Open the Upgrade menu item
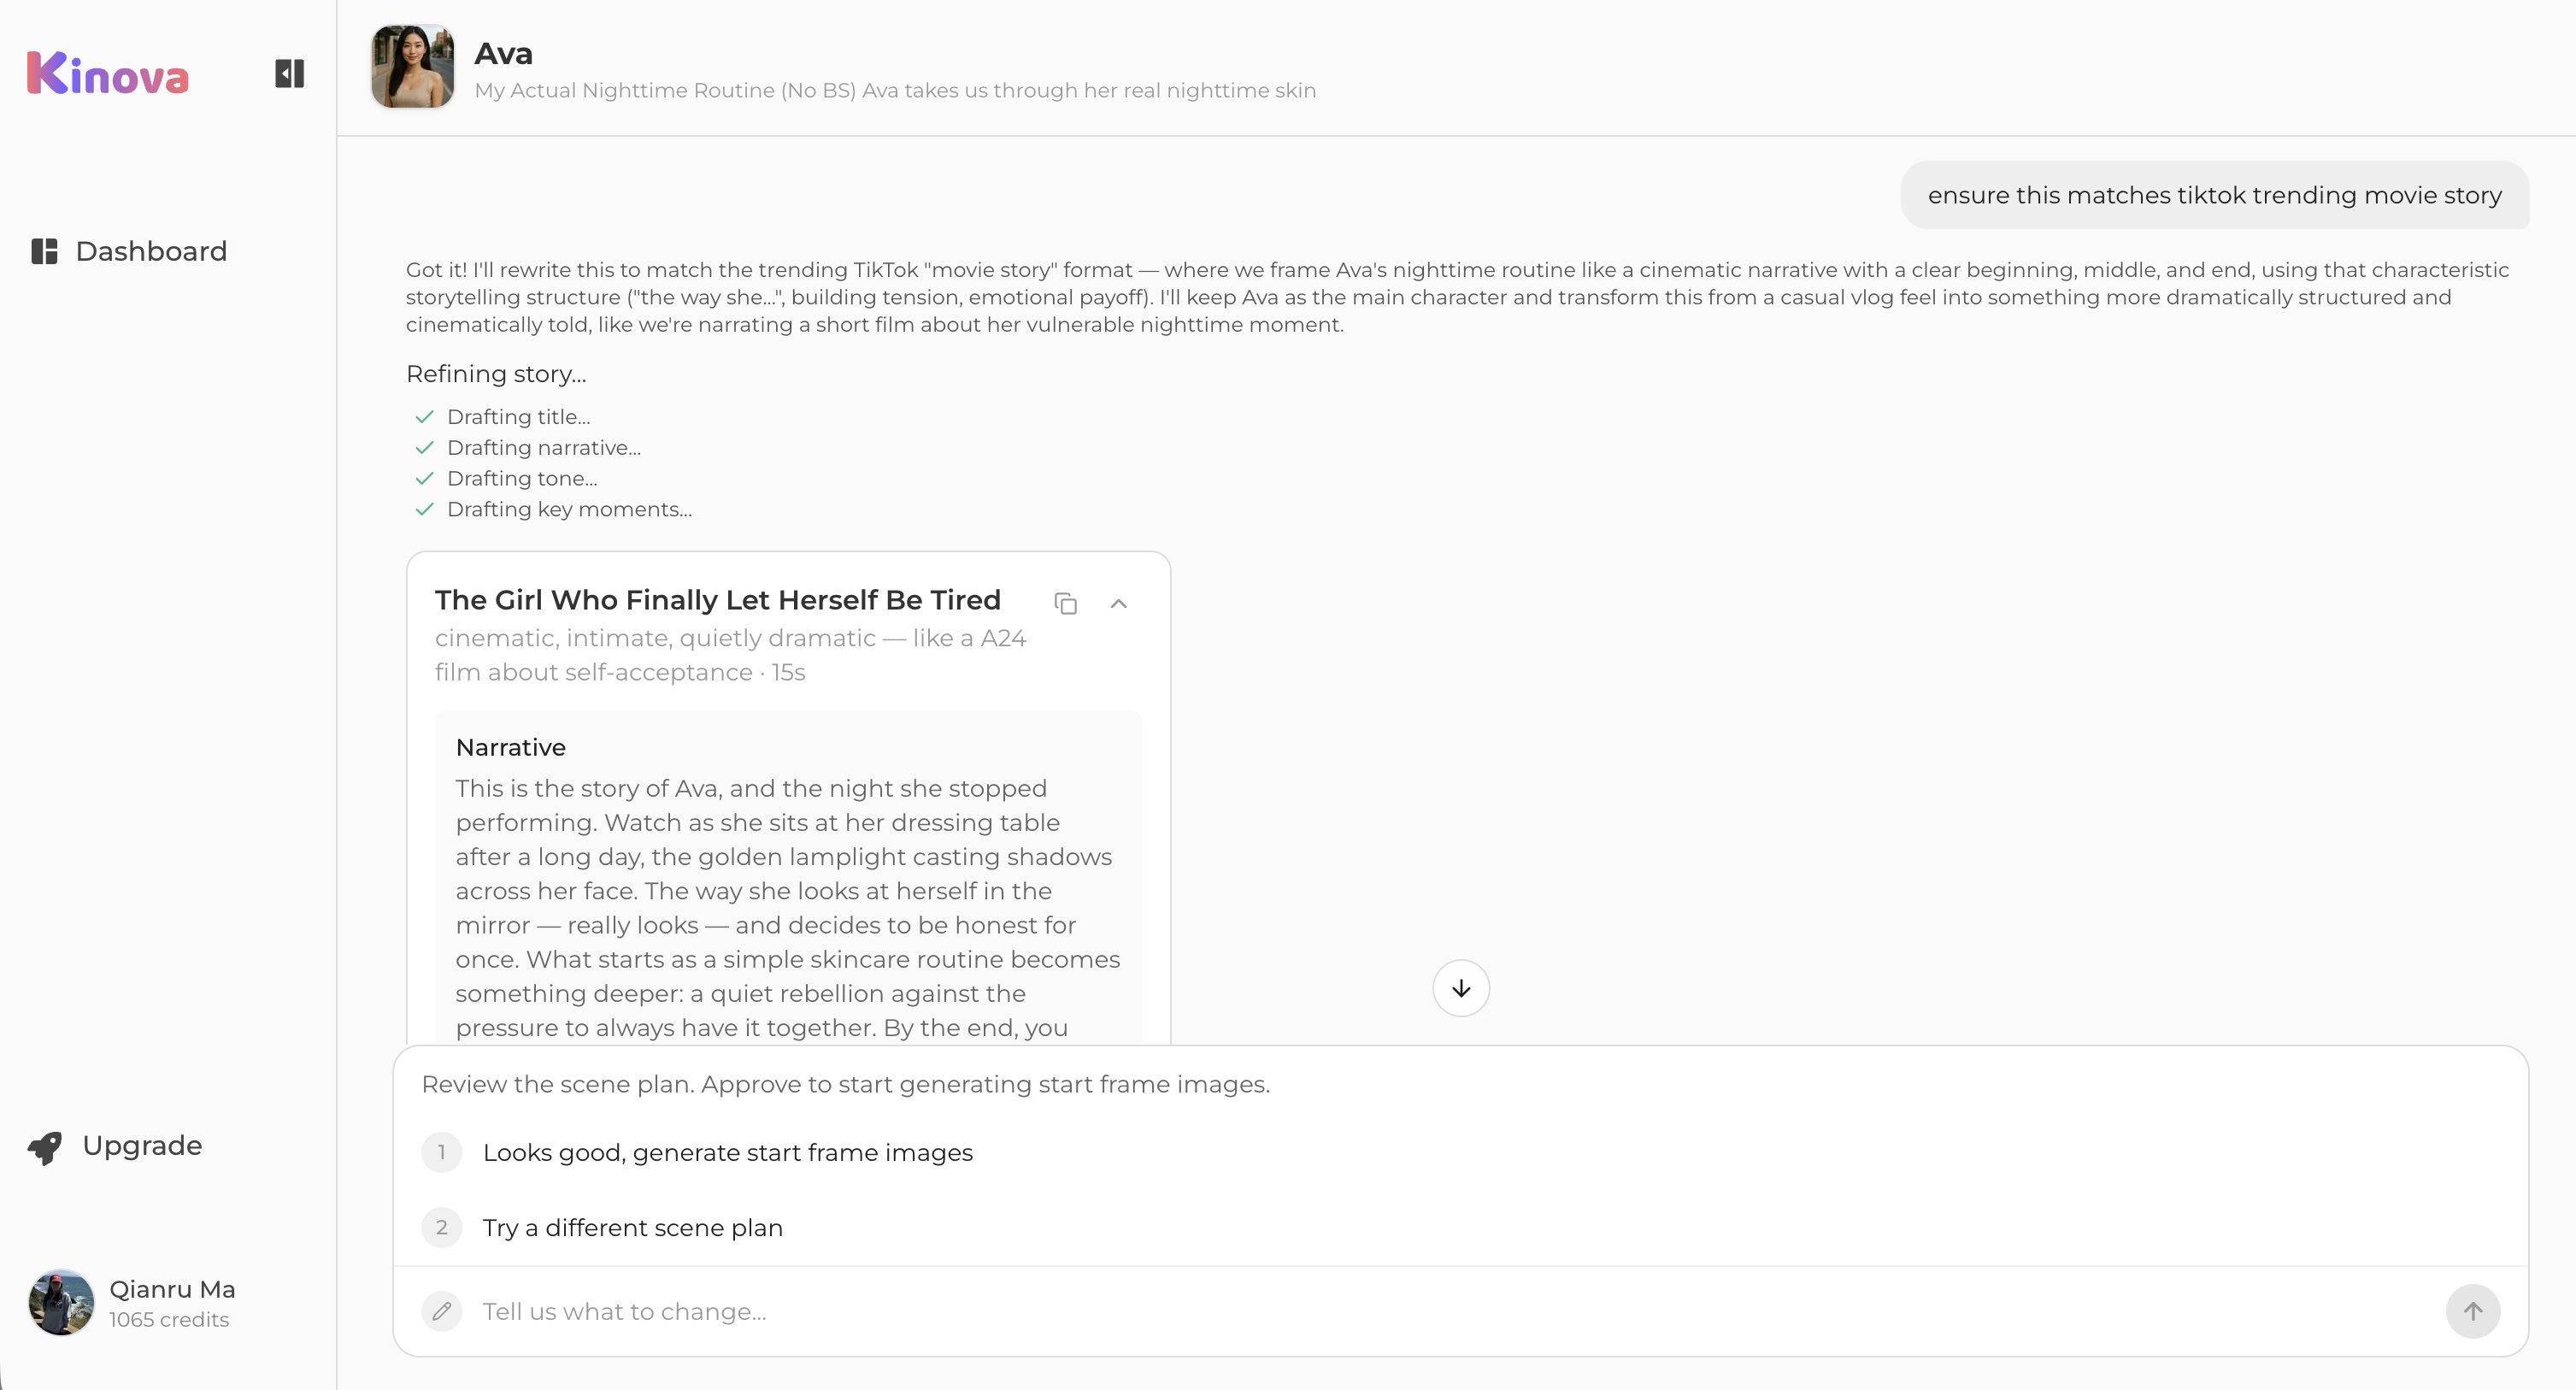 [142, 1145]
